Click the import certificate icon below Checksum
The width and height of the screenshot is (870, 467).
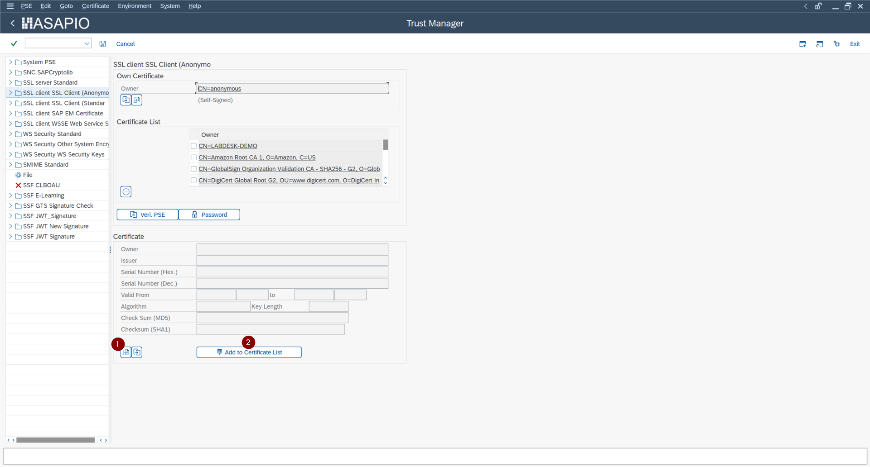tap(126, 352)
